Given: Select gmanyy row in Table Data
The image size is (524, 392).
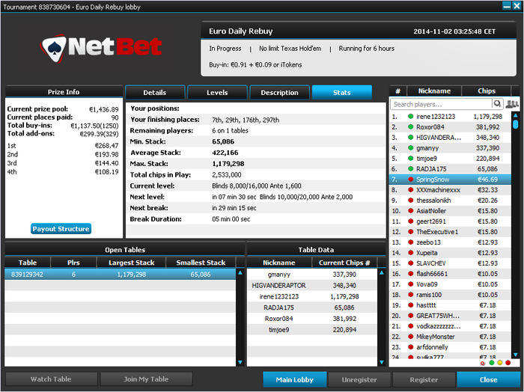Looking at the screenshot, I should point(312,274).
